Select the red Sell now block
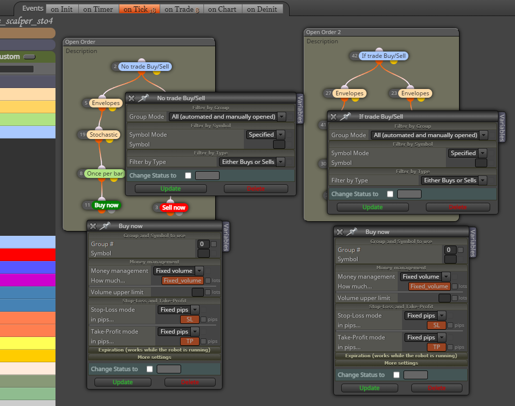 tap(174, 208)
